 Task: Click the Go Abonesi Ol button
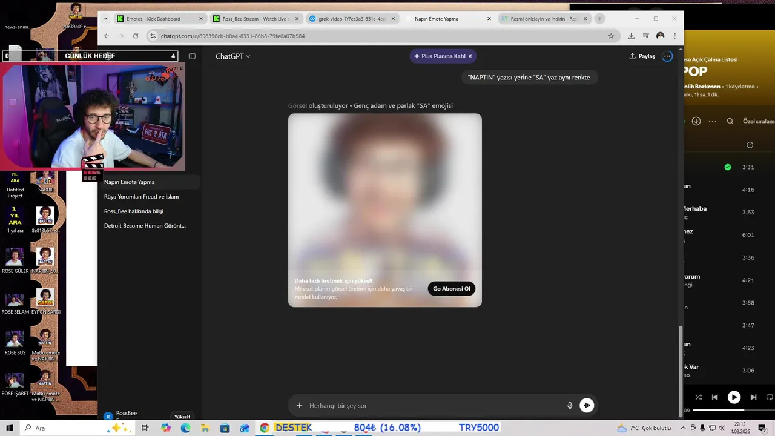pyautogui.click(x=452, y=289)
